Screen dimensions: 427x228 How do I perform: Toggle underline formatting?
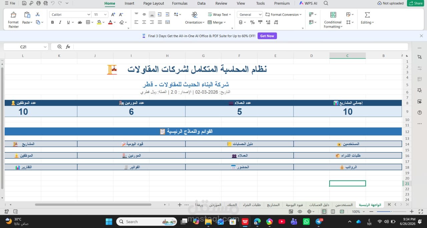point(68,22)
